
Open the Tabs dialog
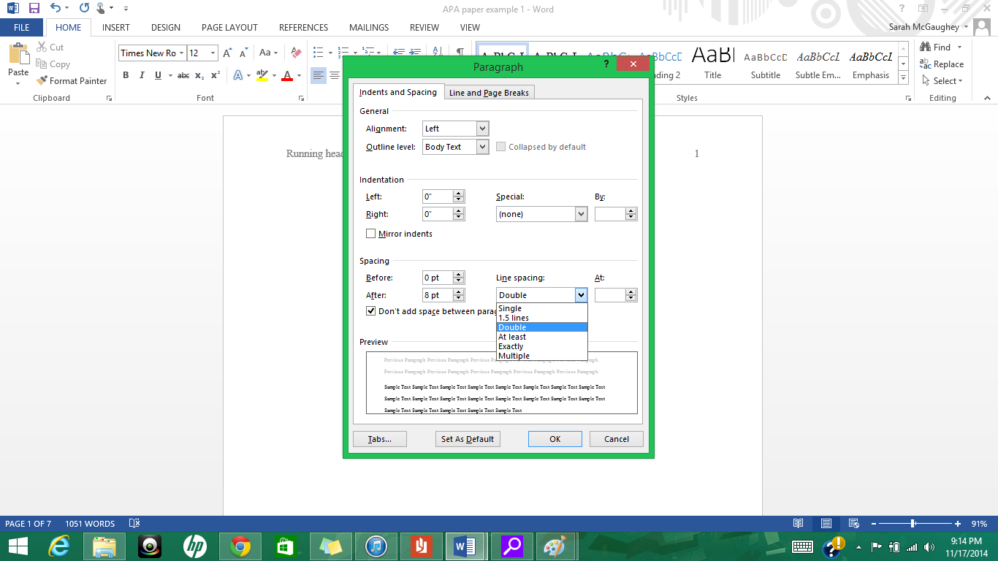pos(380,438)
